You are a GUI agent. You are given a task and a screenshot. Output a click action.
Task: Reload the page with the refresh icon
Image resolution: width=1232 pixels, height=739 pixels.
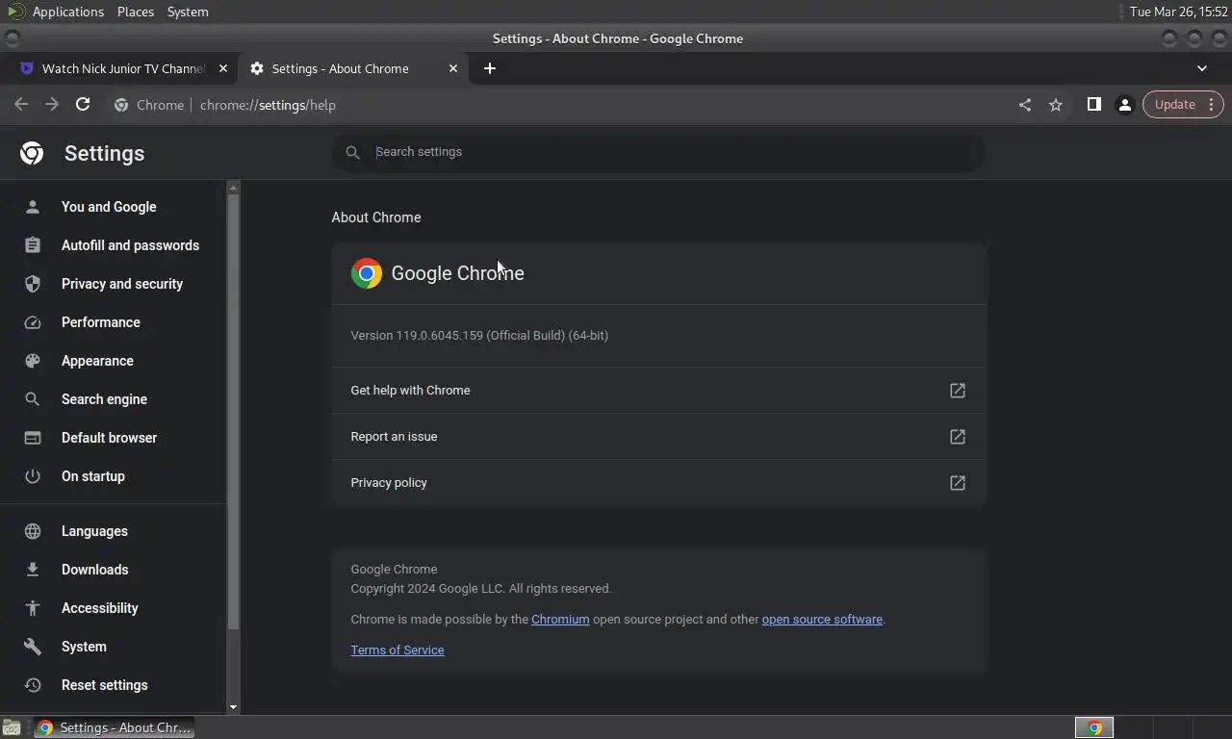[x=83, y=105]
